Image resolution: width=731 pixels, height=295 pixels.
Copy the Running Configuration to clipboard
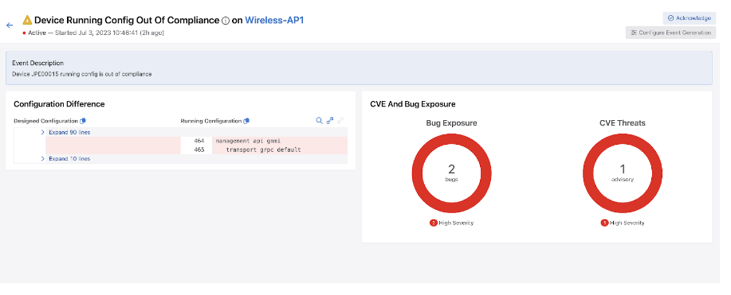pos(246,121)
